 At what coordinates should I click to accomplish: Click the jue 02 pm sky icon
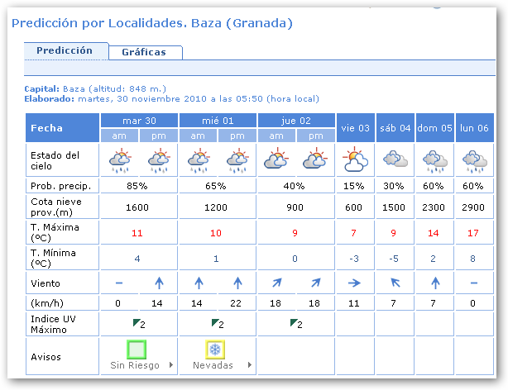click(x=316, y=159)
